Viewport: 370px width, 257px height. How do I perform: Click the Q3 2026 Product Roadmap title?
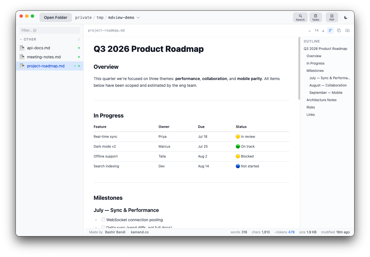point(149,49)
